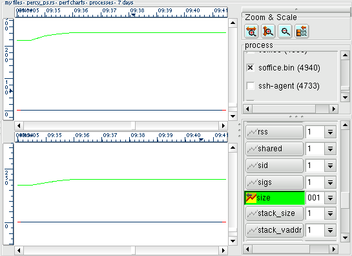Open the rss scale dropdown
Image resolution: width=352 pixels, height=256 pixels.
click(330, 132)
